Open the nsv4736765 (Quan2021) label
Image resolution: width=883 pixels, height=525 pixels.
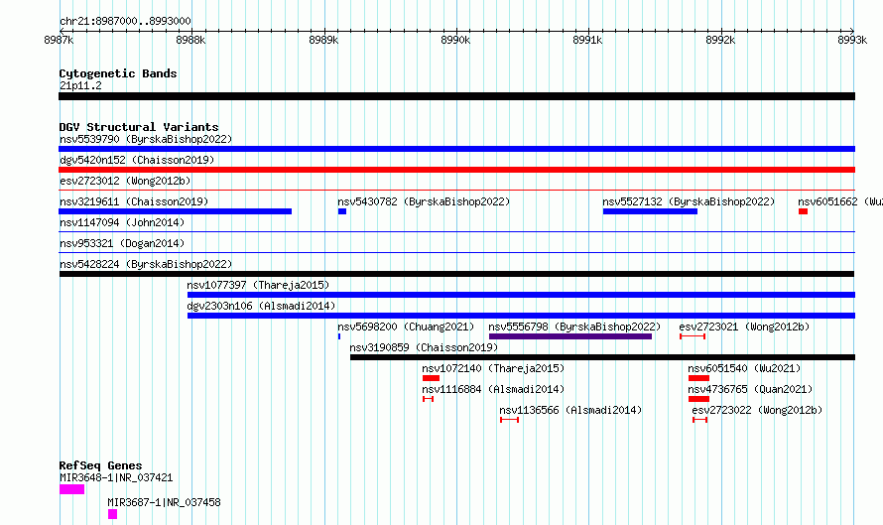point(751,389)
